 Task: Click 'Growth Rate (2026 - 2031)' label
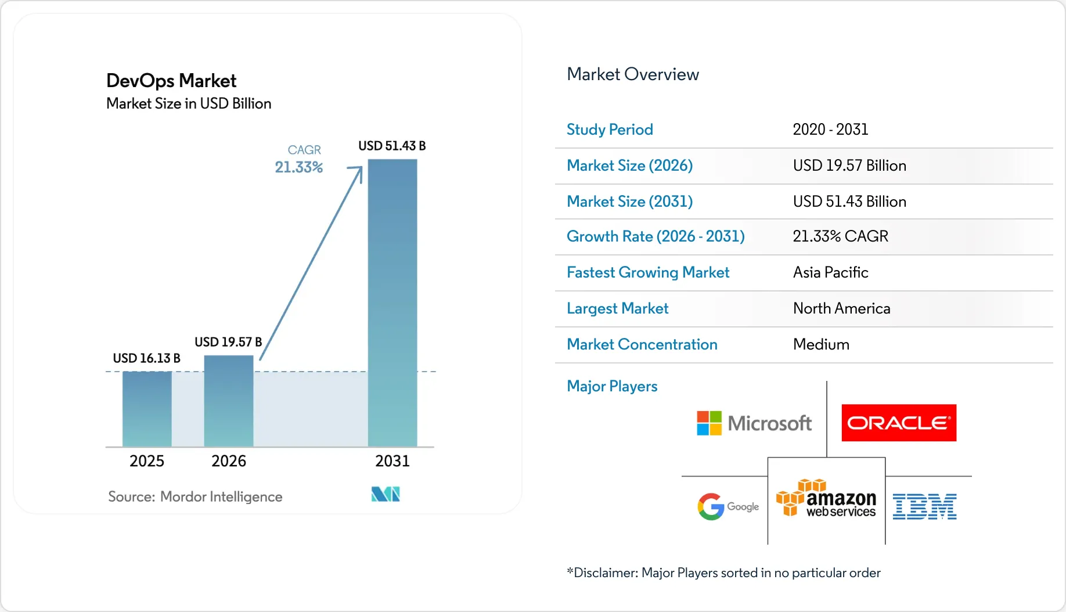[x=656, y=236]
